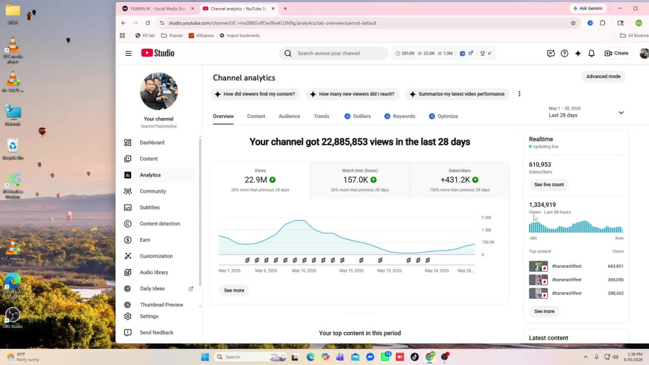Select the Watch time (hours) card

pyautogui.click(x=360, y=180)
